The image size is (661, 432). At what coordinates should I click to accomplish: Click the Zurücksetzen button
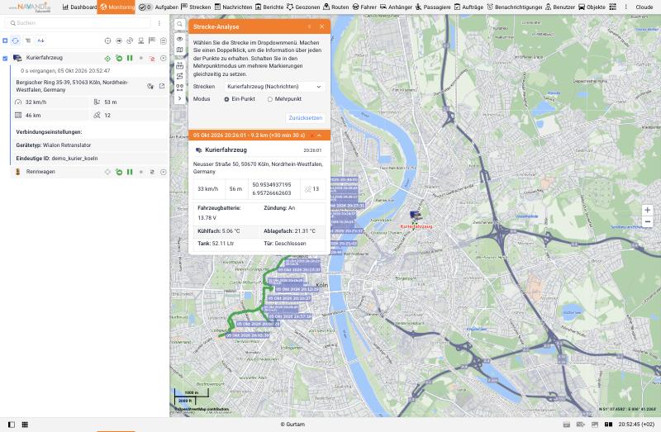tap(305, 118)
